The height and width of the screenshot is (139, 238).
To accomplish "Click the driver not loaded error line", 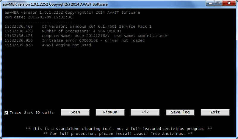I will click(x=74, y=40).
